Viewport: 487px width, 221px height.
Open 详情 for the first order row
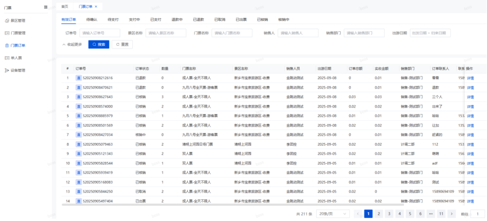point(470,78)
